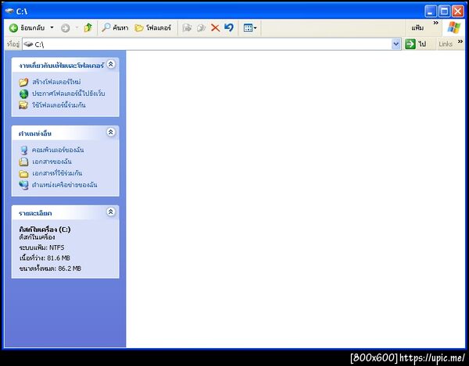Click the Copy To toolbar icon
This screenshot has width=469, height=366.
click(202, 28)
